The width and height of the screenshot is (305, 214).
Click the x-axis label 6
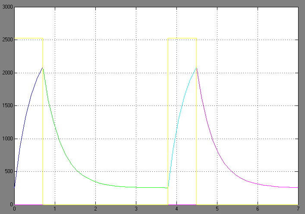[258, 209]
